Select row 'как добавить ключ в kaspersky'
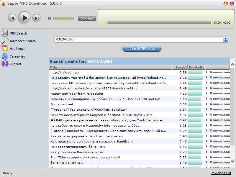Viewport: 236px width, 177px height. pos(139,126)
